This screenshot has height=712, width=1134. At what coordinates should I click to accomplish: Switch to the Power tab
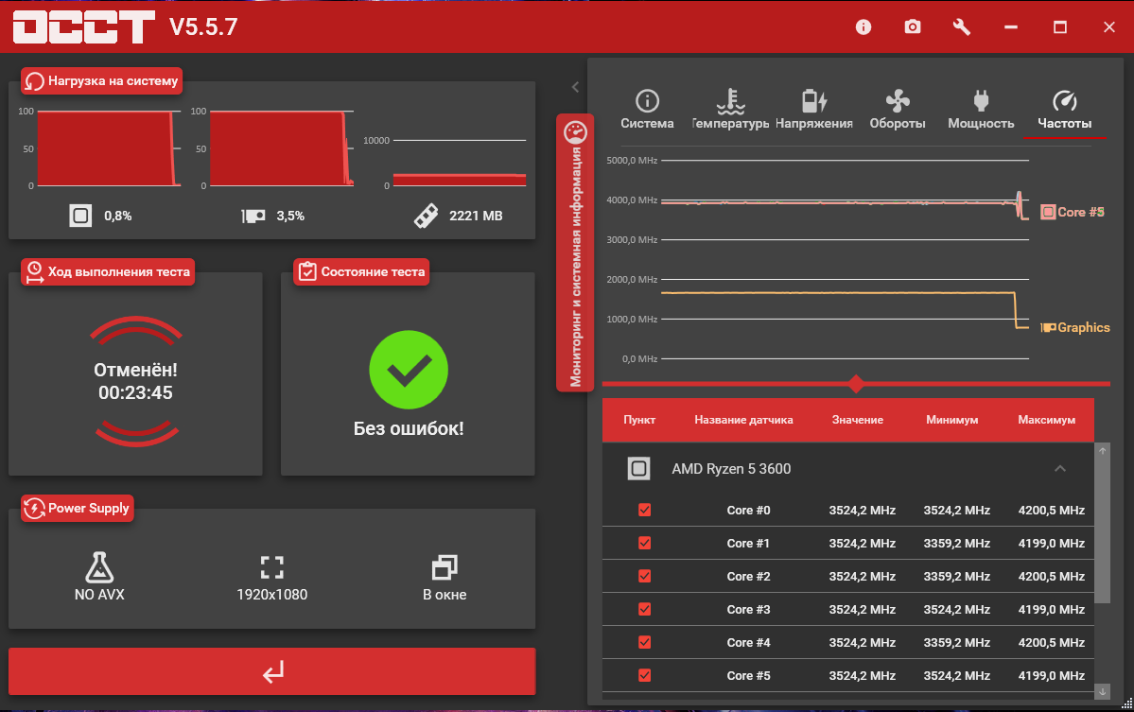click(981, 110)
